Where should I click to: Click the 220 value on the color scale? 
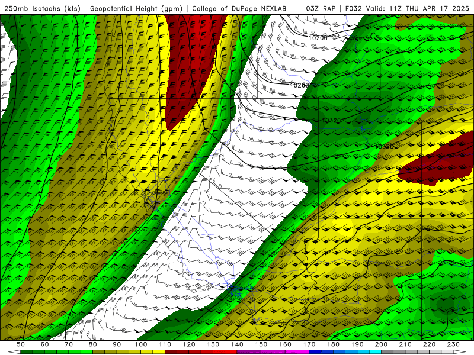(x=429, y=344)
